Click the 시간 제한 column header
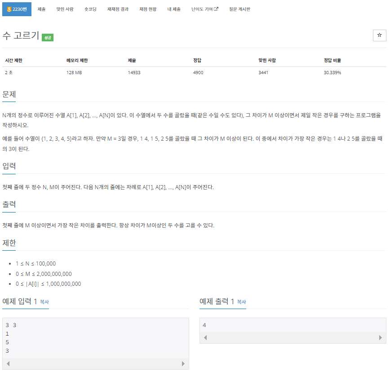 (13, 60)
